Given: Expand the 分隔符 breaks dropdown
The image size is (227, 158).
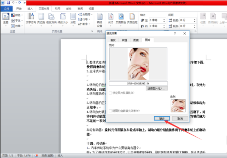Looking at the screenshot, I should (85, 15).
